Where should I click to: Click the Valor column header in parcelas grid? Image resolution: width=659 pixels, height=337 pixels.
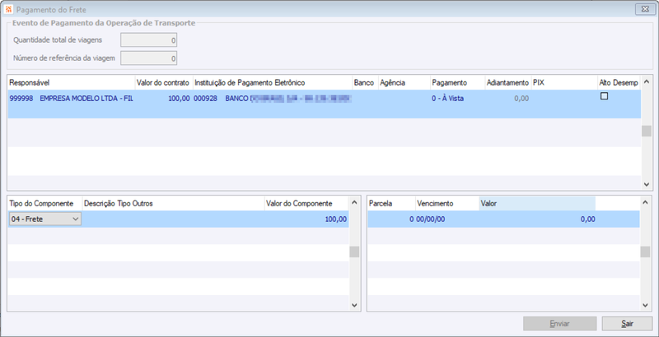coord(537,204)
